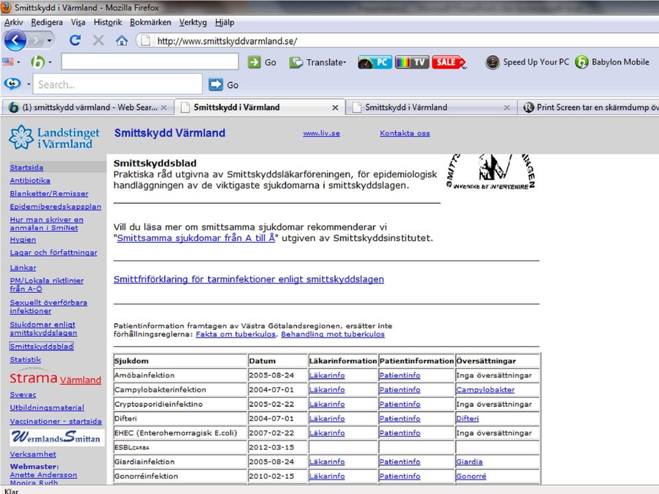
Task: Open Behandling mot tuberkulos link
Action: [333, 334]
